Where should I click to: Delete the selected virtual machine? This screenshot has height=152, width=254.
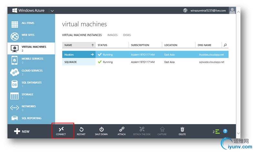click(x=182, y=131)
